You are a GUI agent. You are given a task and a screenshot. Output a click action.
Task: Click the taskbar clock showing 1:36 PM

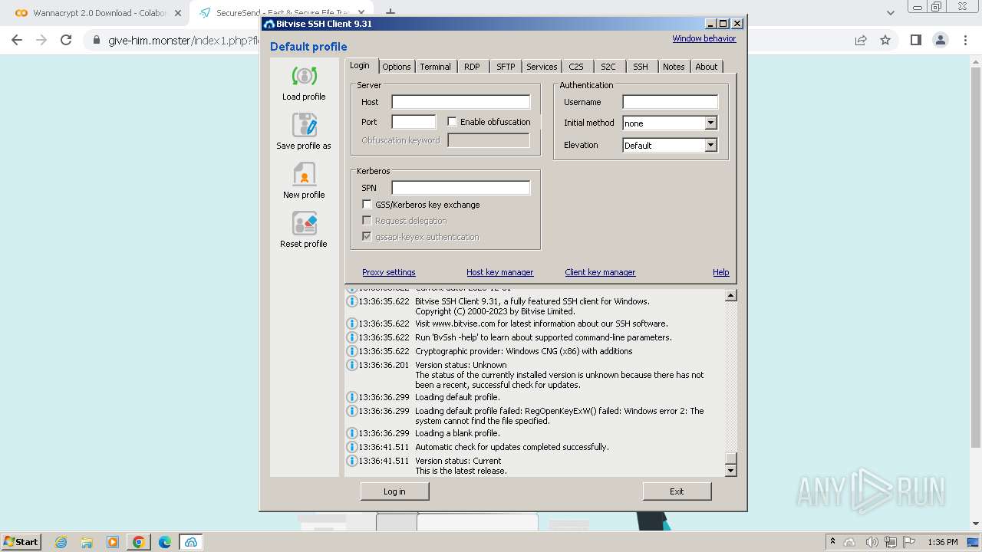pyautogui.click(x=943, y=542)
